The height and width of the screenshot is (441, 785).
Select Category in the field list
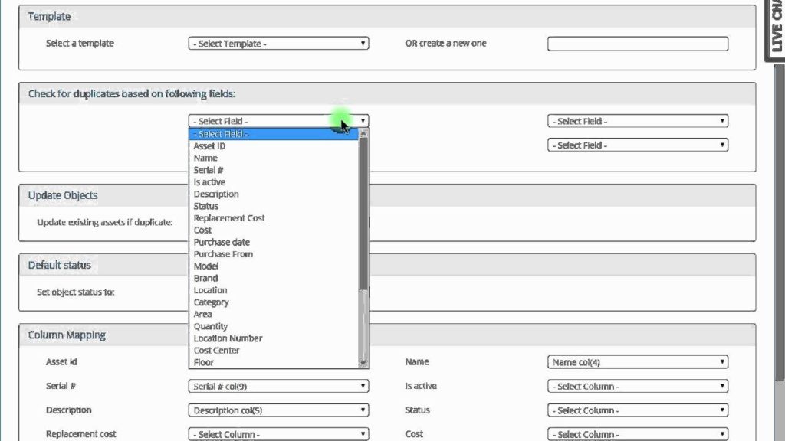[x=211, y=302]
